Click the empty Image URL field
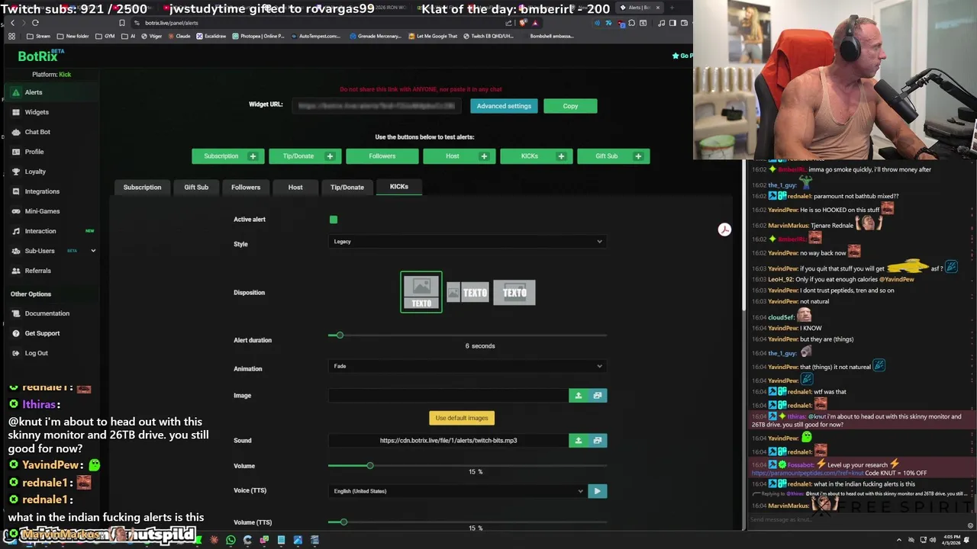This screenshot has width=977, height=549. tap(449, 396)
